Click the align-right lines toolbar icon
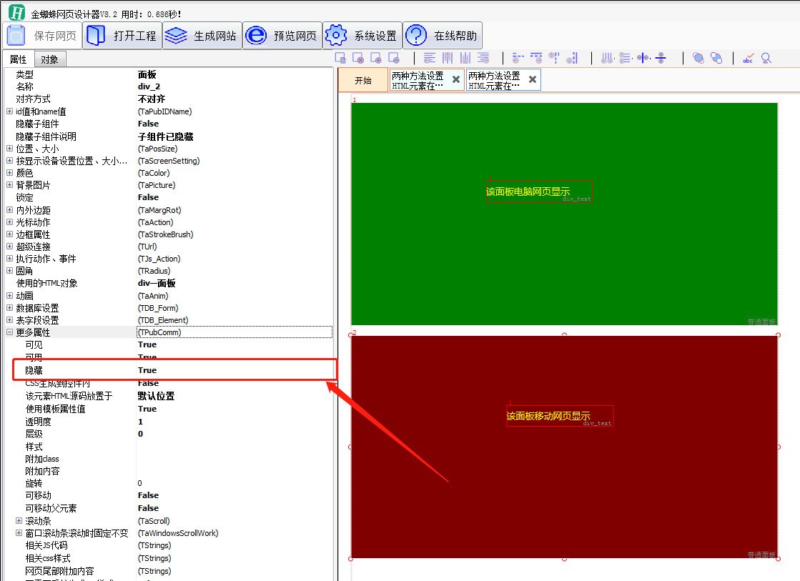800x581 pixels. (483, 58)
